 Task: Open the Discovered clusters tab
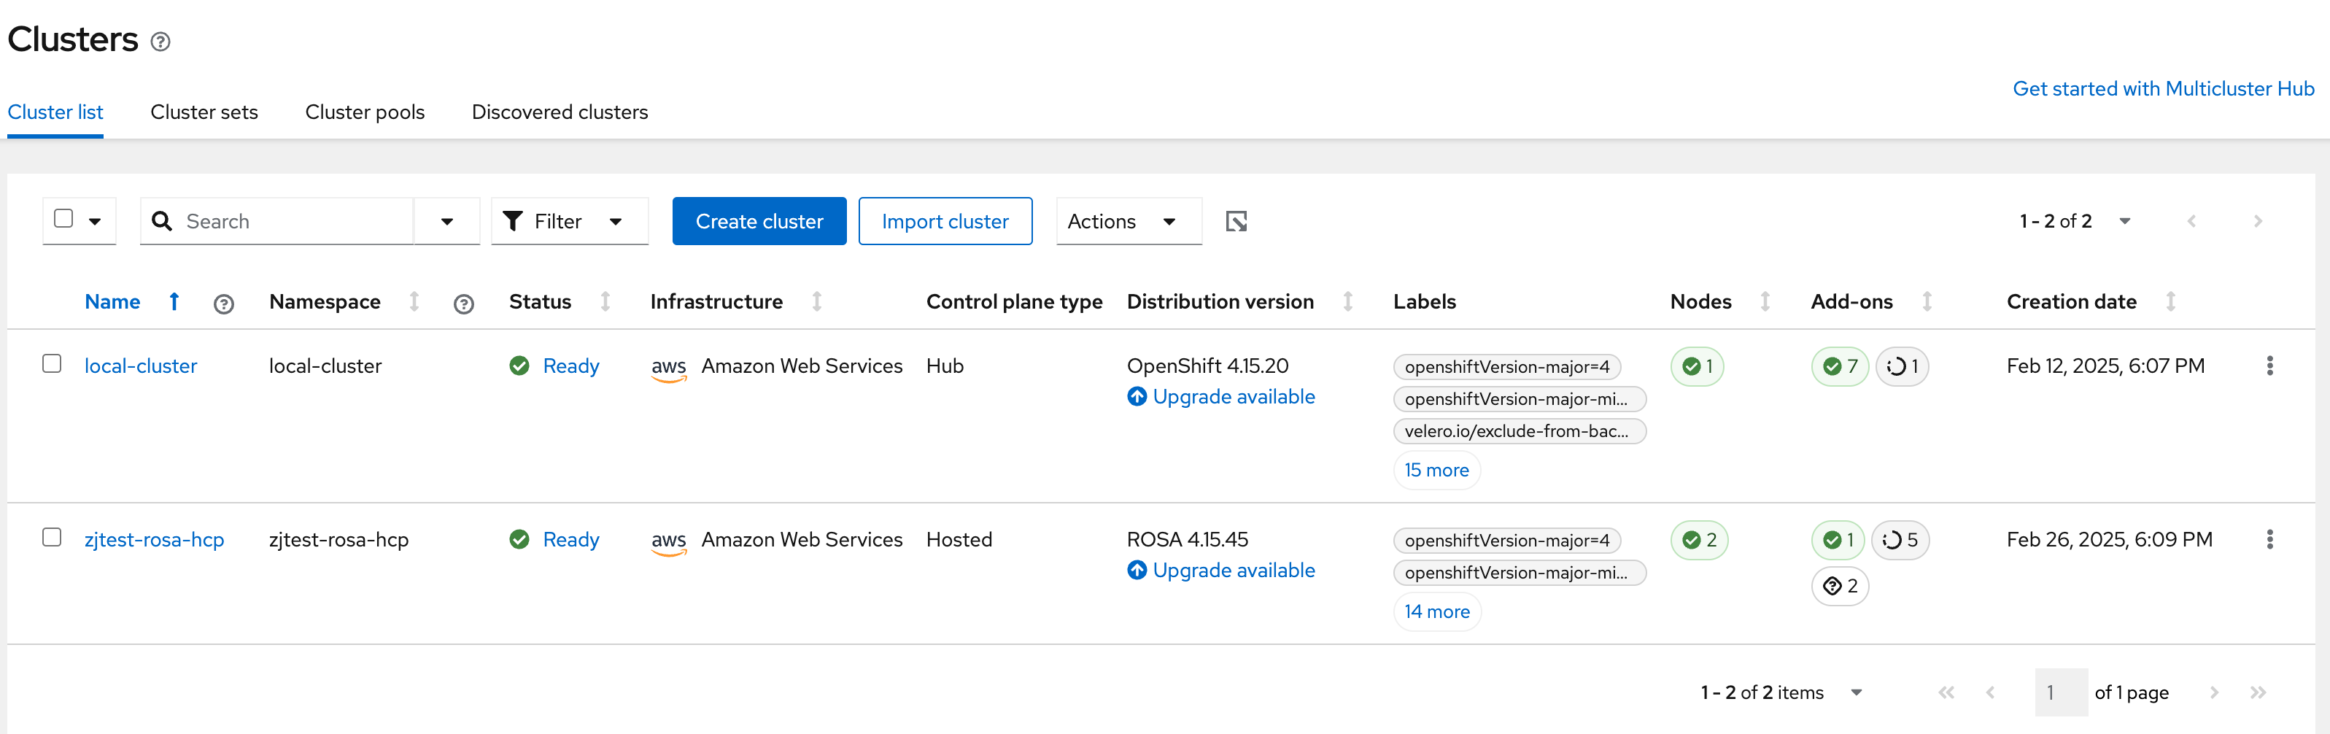559,112
